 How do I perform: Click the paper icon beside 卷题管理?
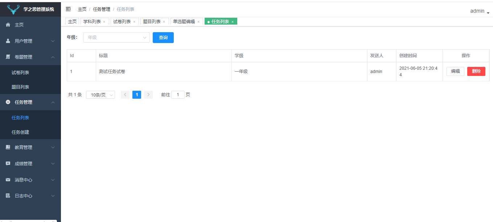(8, 57)
